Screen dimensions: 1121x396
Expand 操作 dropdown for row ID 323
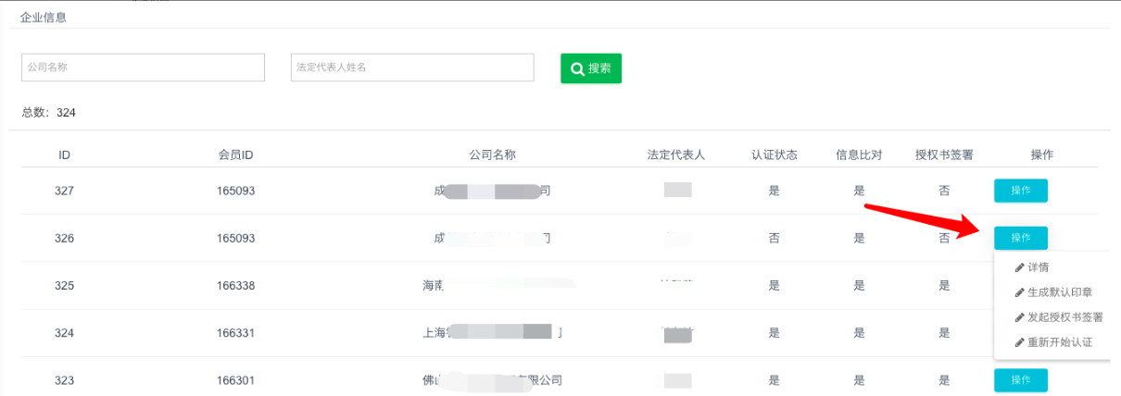(1020, 380)
